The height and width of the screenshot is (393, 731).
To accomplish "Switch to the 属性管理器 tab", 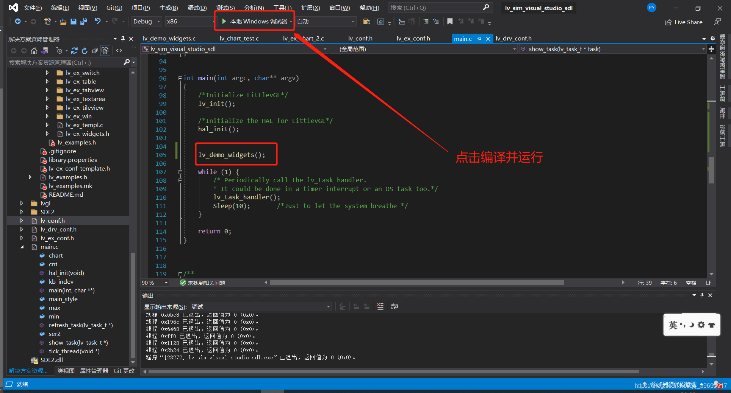I will point(94,371).
